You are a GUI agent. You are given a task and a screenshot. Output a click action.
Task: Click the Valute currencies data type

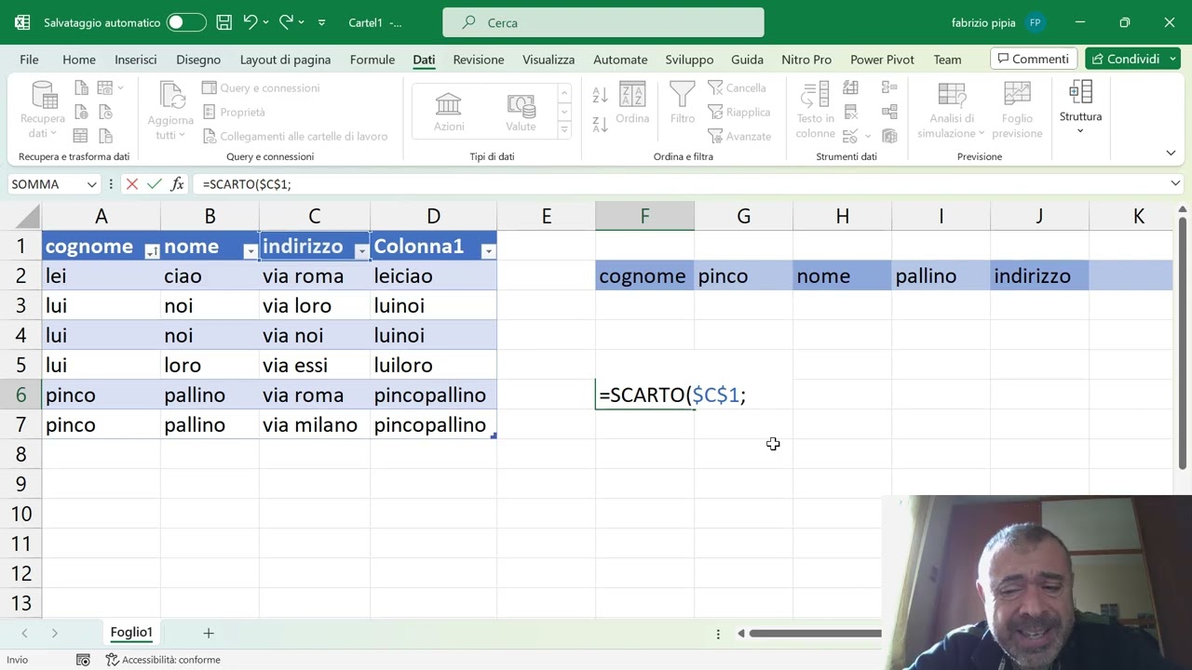521,112
